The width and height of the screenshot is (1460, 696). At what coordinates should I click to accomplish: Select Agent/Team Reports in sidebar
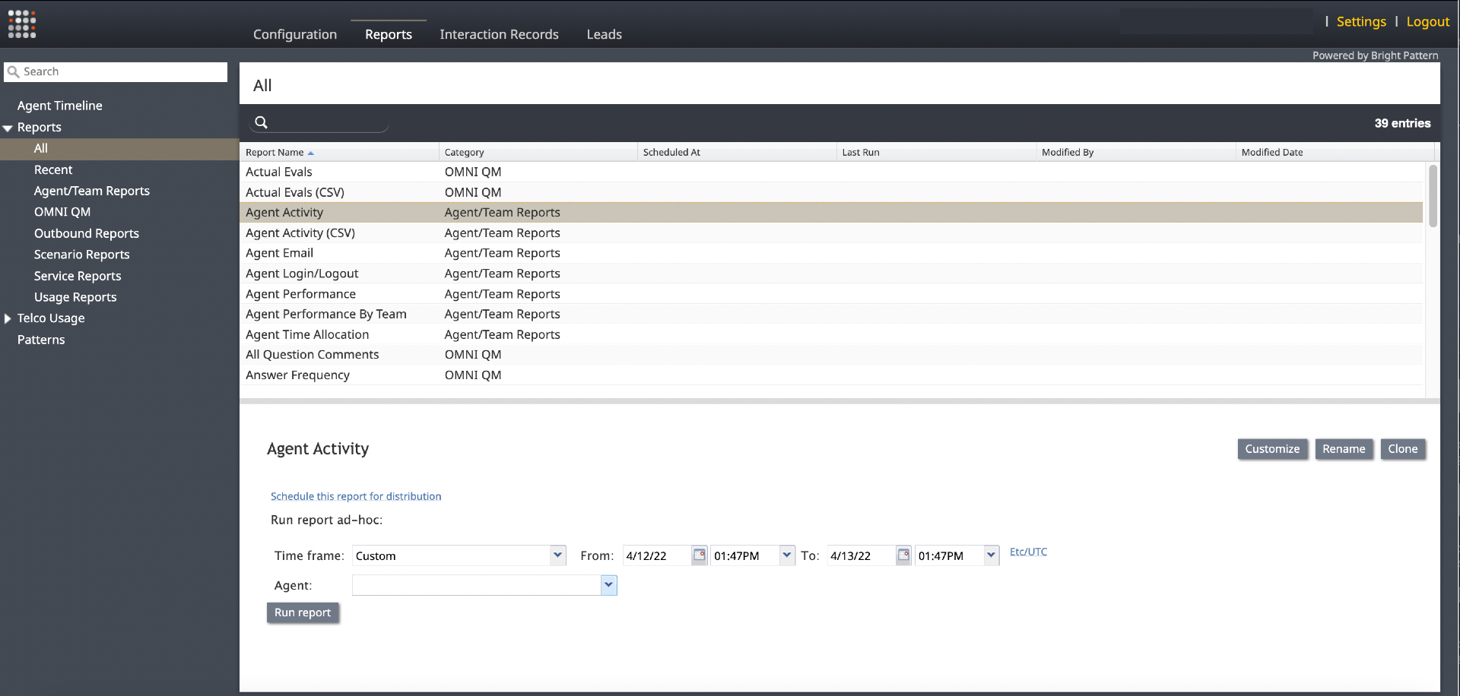91,191
